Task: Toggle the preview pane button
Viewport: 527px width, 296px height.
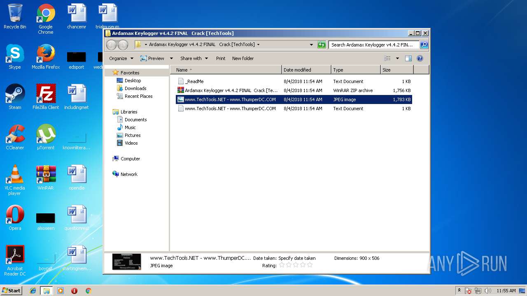Action: [408, 58]
